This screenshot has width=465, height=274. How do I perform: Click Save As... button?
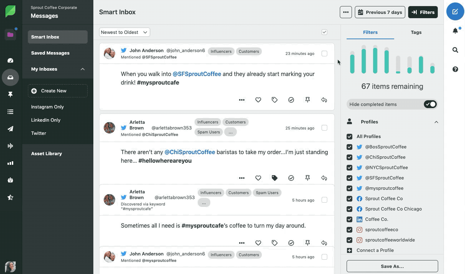392,266
